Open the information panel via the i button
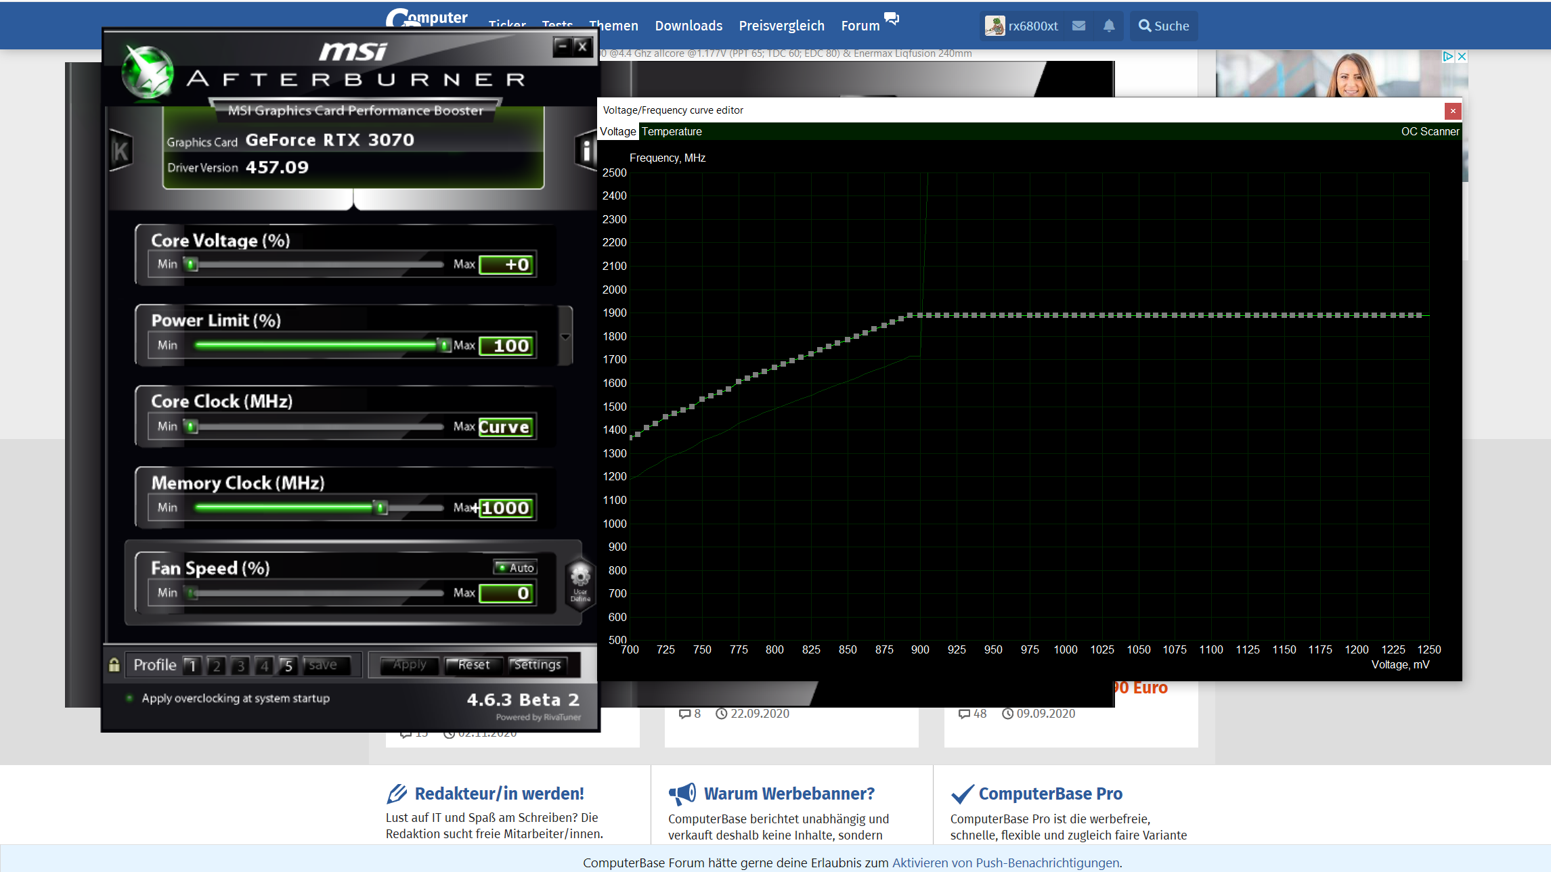The image size is (1551, 872). pyautogui.click(x=586, y=150)
